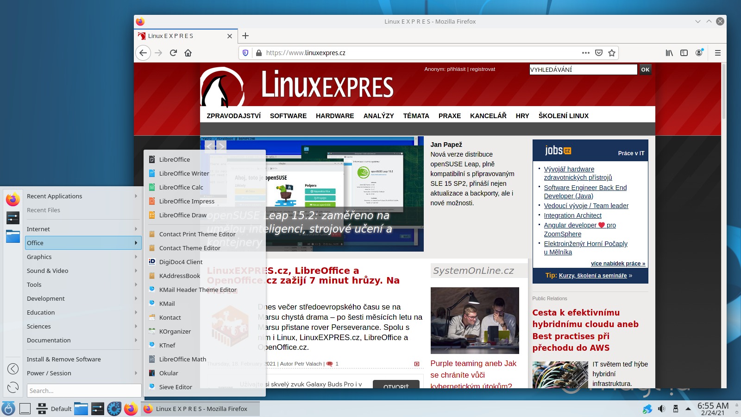
Task: Open SystemOnLine article photo thumbnail
Action: pos(475,321)
